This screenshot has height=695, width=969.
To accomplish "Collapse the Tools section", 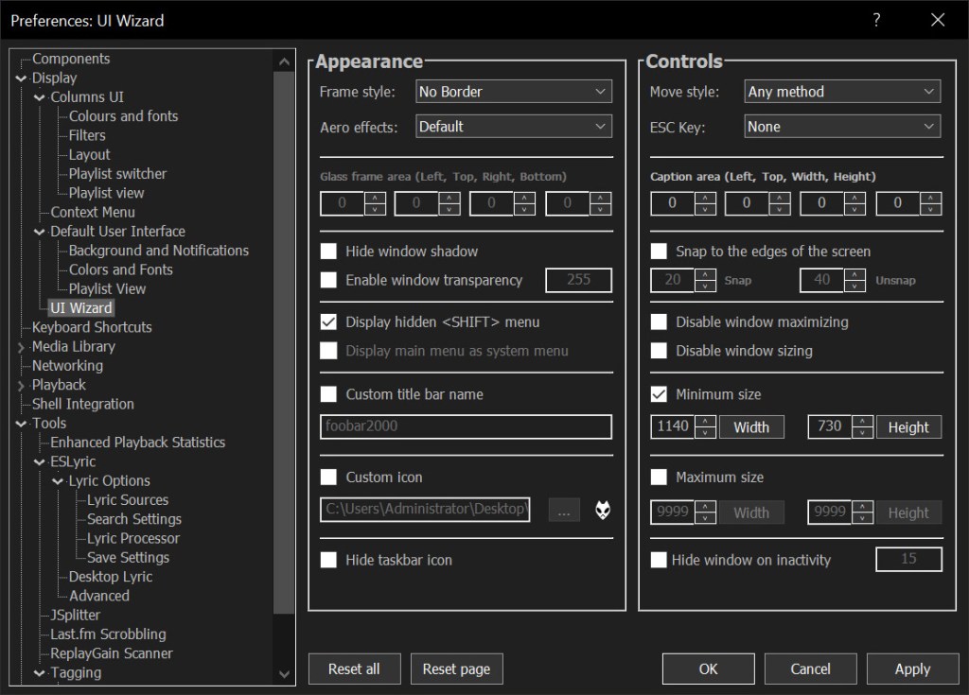I will point(21,423).
